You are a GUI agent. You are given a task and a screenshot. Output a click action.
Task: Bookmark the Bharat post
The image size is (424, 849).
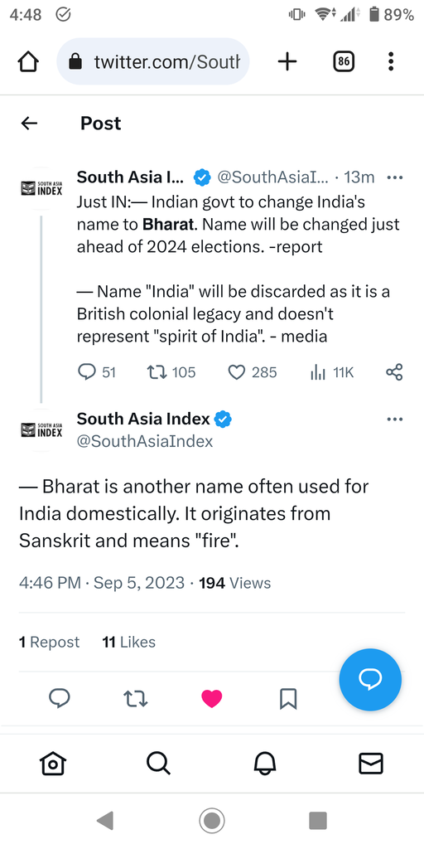click(288, 698)
